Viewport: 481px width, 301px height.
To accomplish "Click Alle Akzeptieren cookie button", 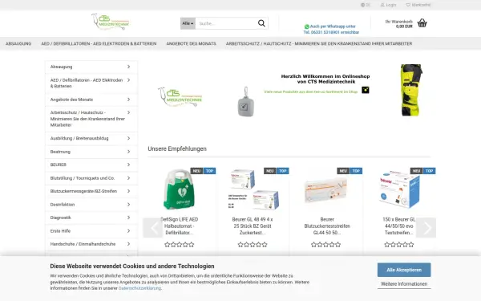I will point(404,270).
